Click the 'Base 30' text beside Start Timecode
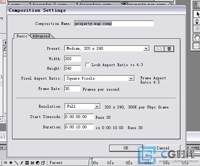The image size is (200, 166). click(103, 117)
